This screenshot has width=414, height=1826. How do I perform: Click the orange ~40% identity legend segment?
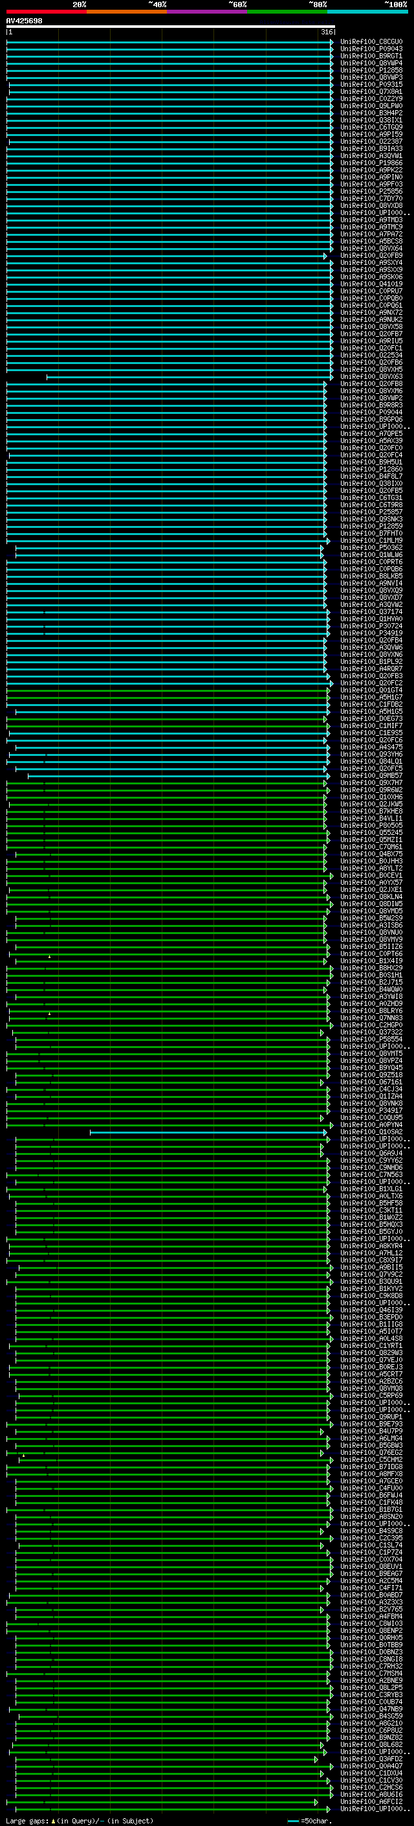click(x=127, y=12)
